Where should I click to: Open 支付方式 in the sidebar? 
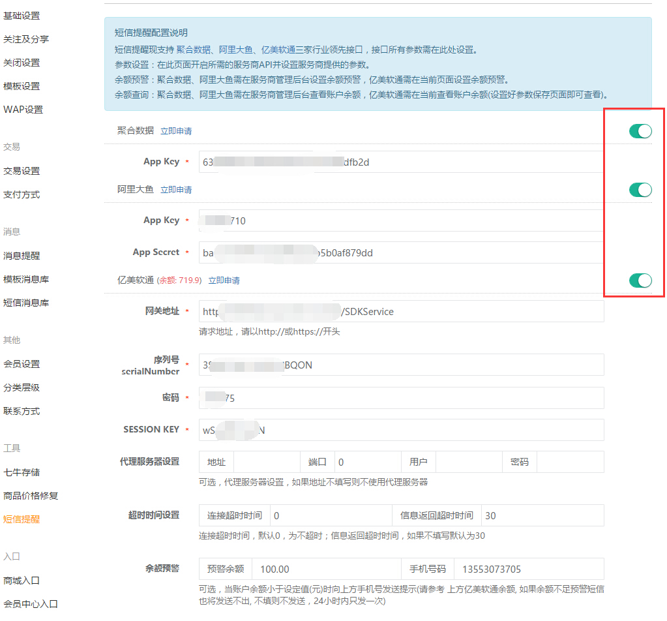pyautogui.click(x=22, y=194)
